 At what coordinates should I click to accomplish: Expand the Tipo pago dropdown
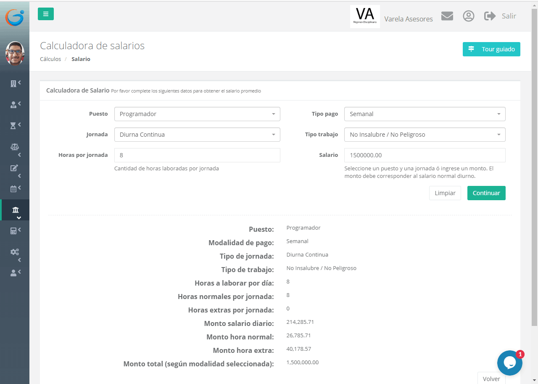click(x=425, y=114)
